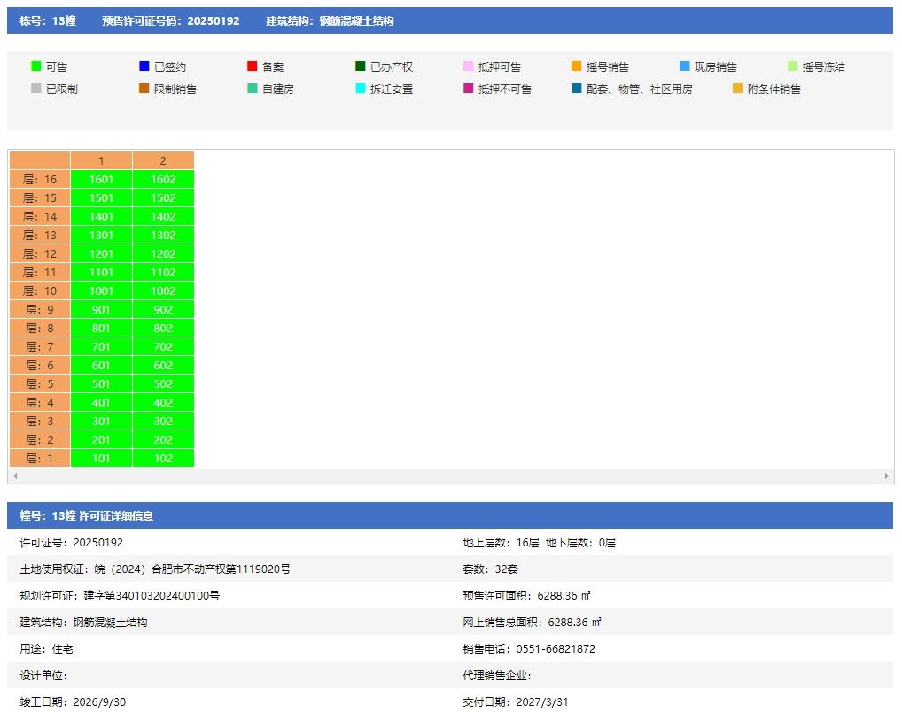Select unit 501
Image resolution: width=902 pixels, height=728 pixels.
(x=101, y=384)
